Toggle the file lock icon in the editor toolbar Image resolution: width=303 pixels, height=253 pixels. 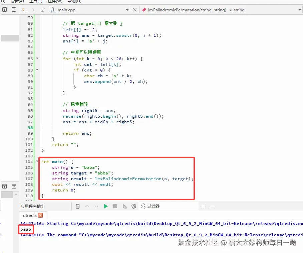click(x=42, y=10)
